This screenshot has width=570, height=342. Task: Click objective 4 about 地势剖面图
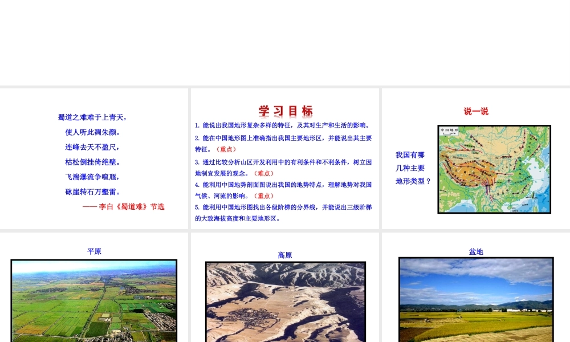click(x=283, y=190)
